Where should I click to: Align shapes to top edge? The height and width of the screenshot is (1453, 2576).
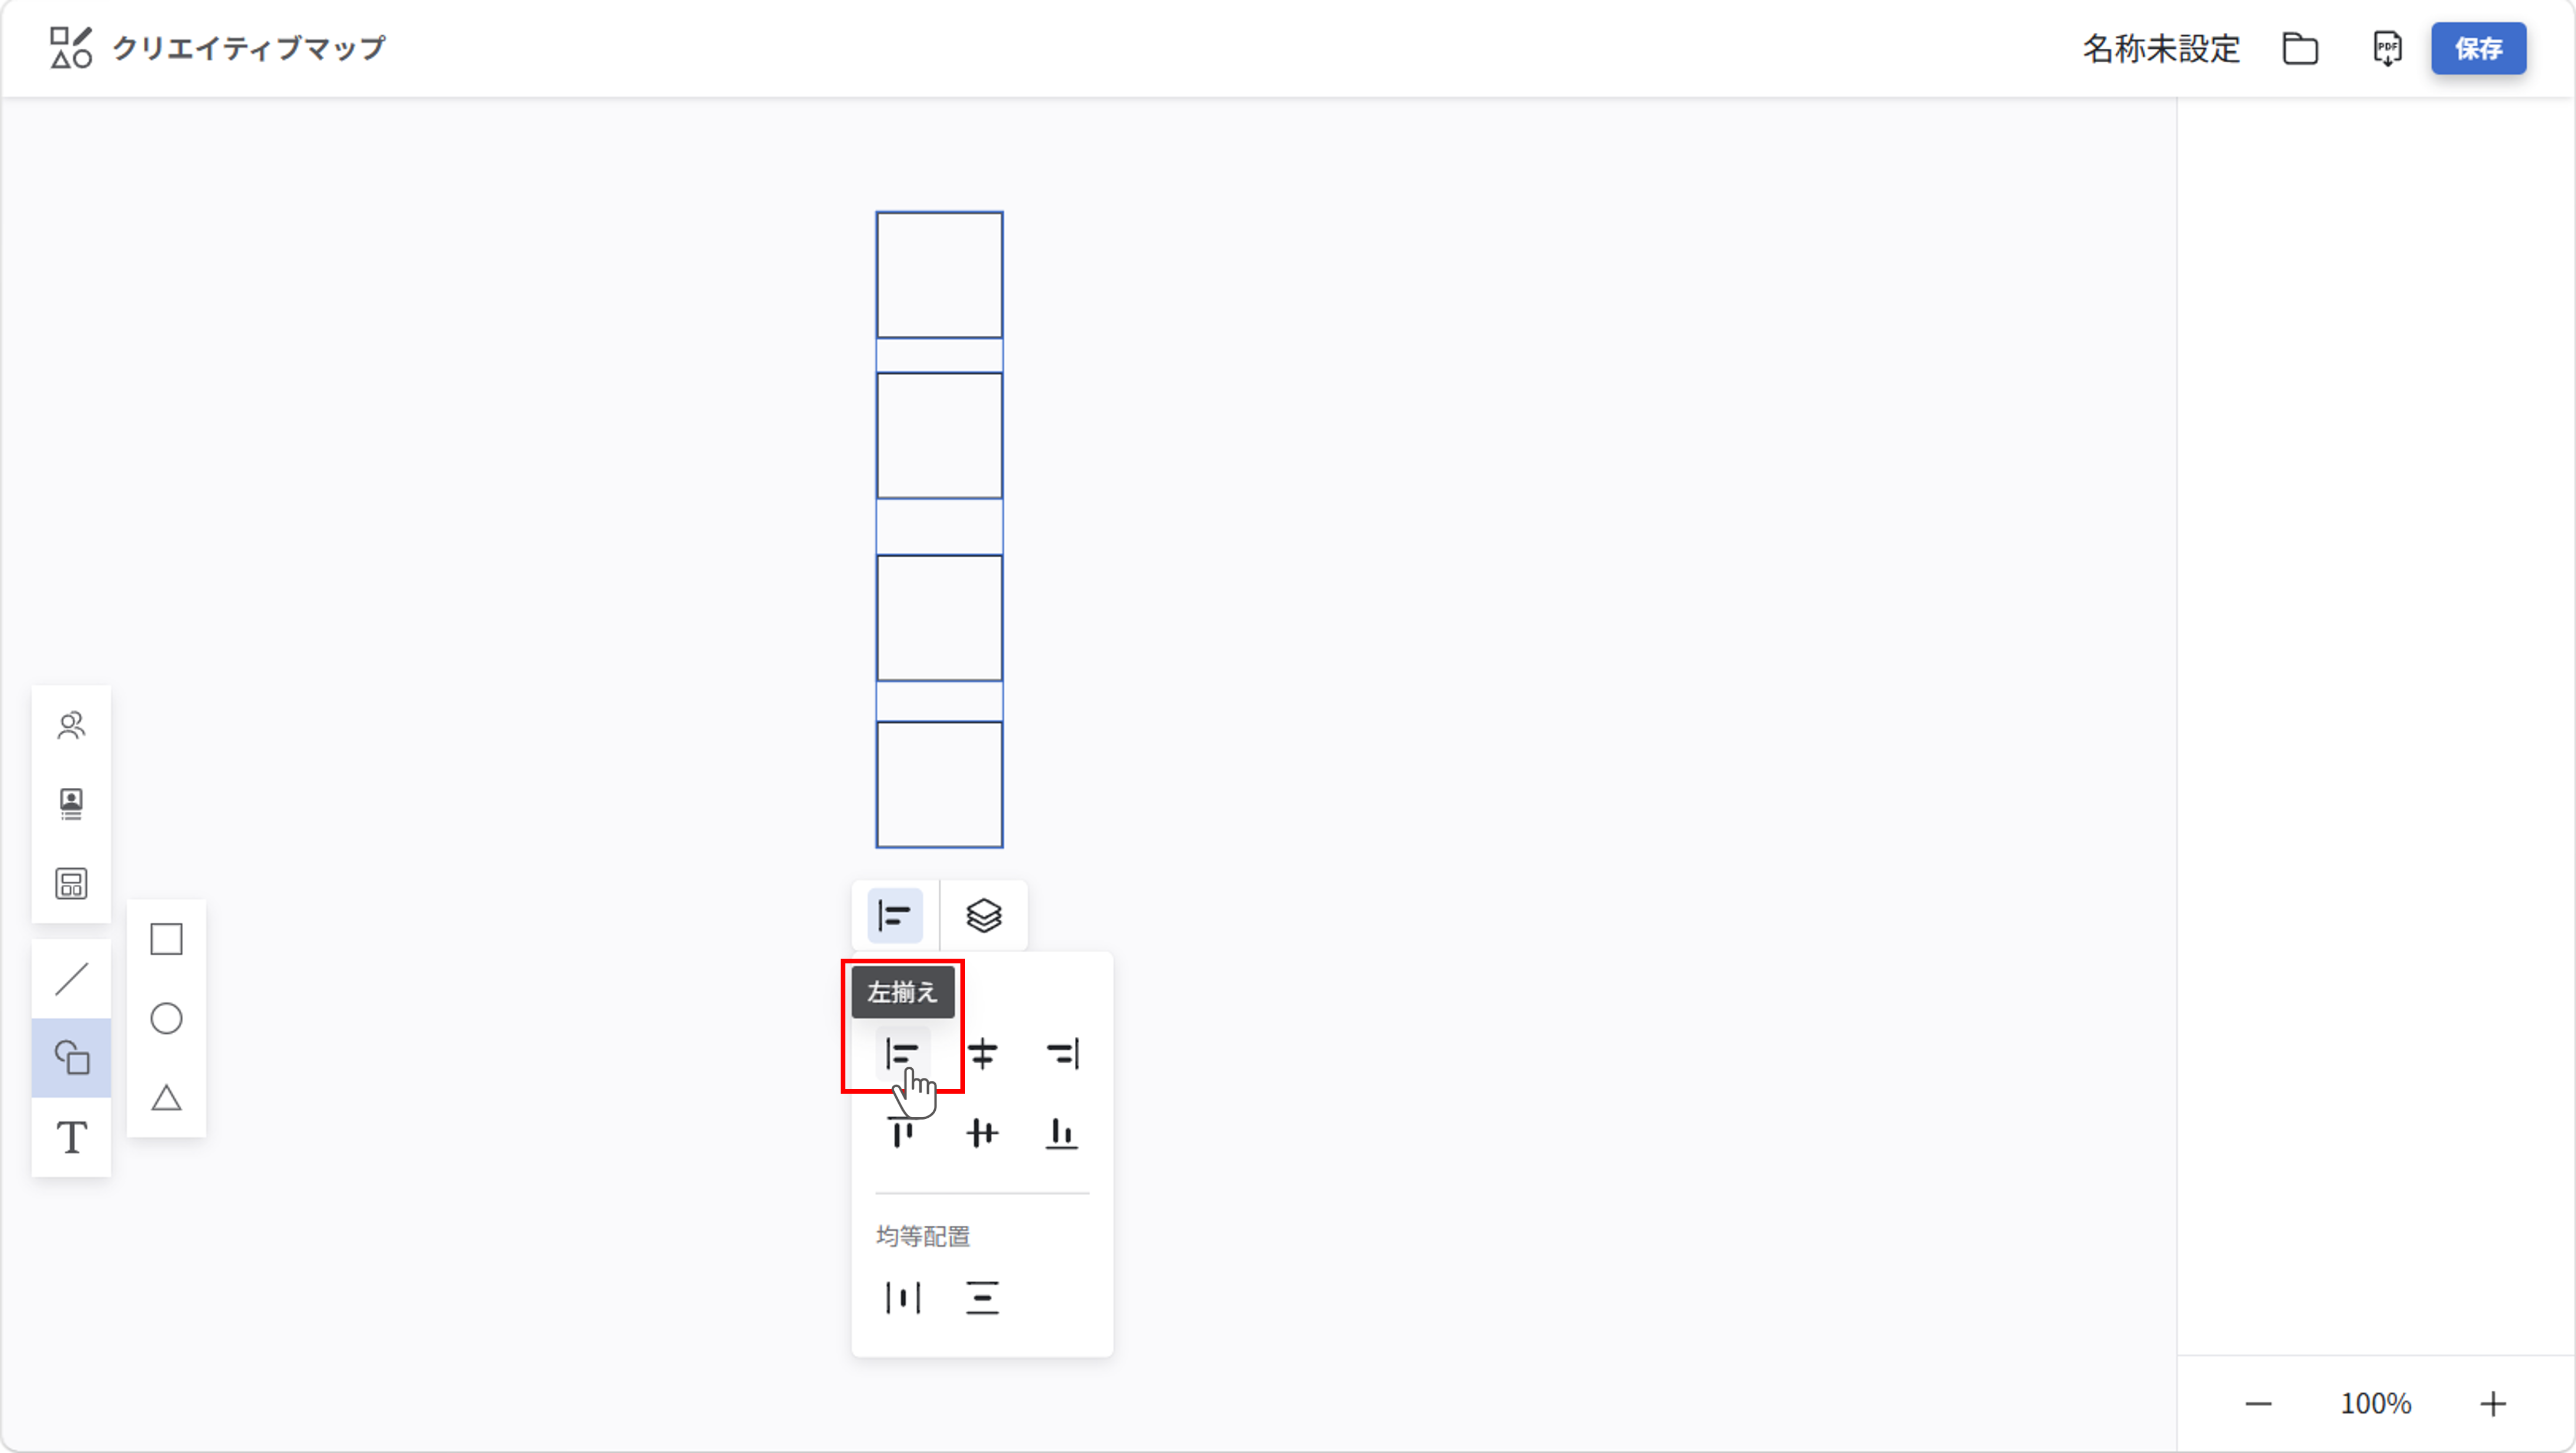pos(902,1133)
